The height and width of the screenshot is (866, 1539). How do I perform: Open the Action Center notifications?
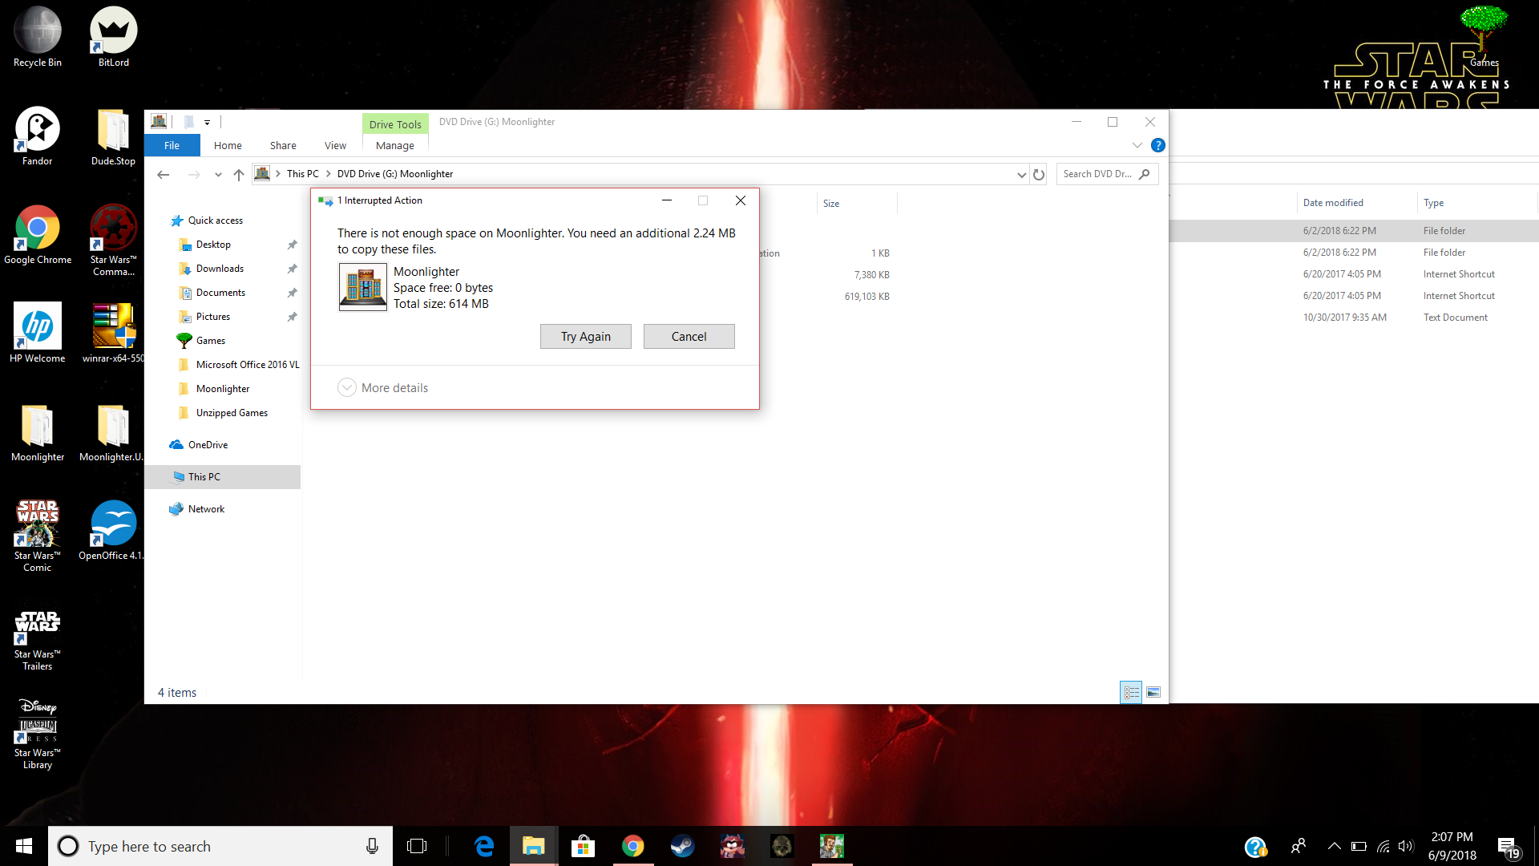[1508, 847]
